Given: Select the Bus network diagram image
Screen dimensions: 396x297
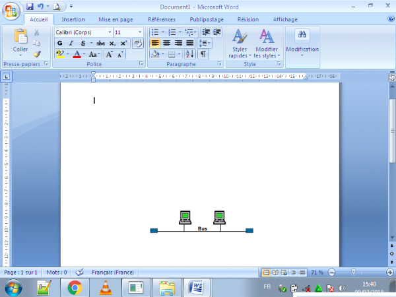Looking at the screenshot, I should (x=201, y=222).
